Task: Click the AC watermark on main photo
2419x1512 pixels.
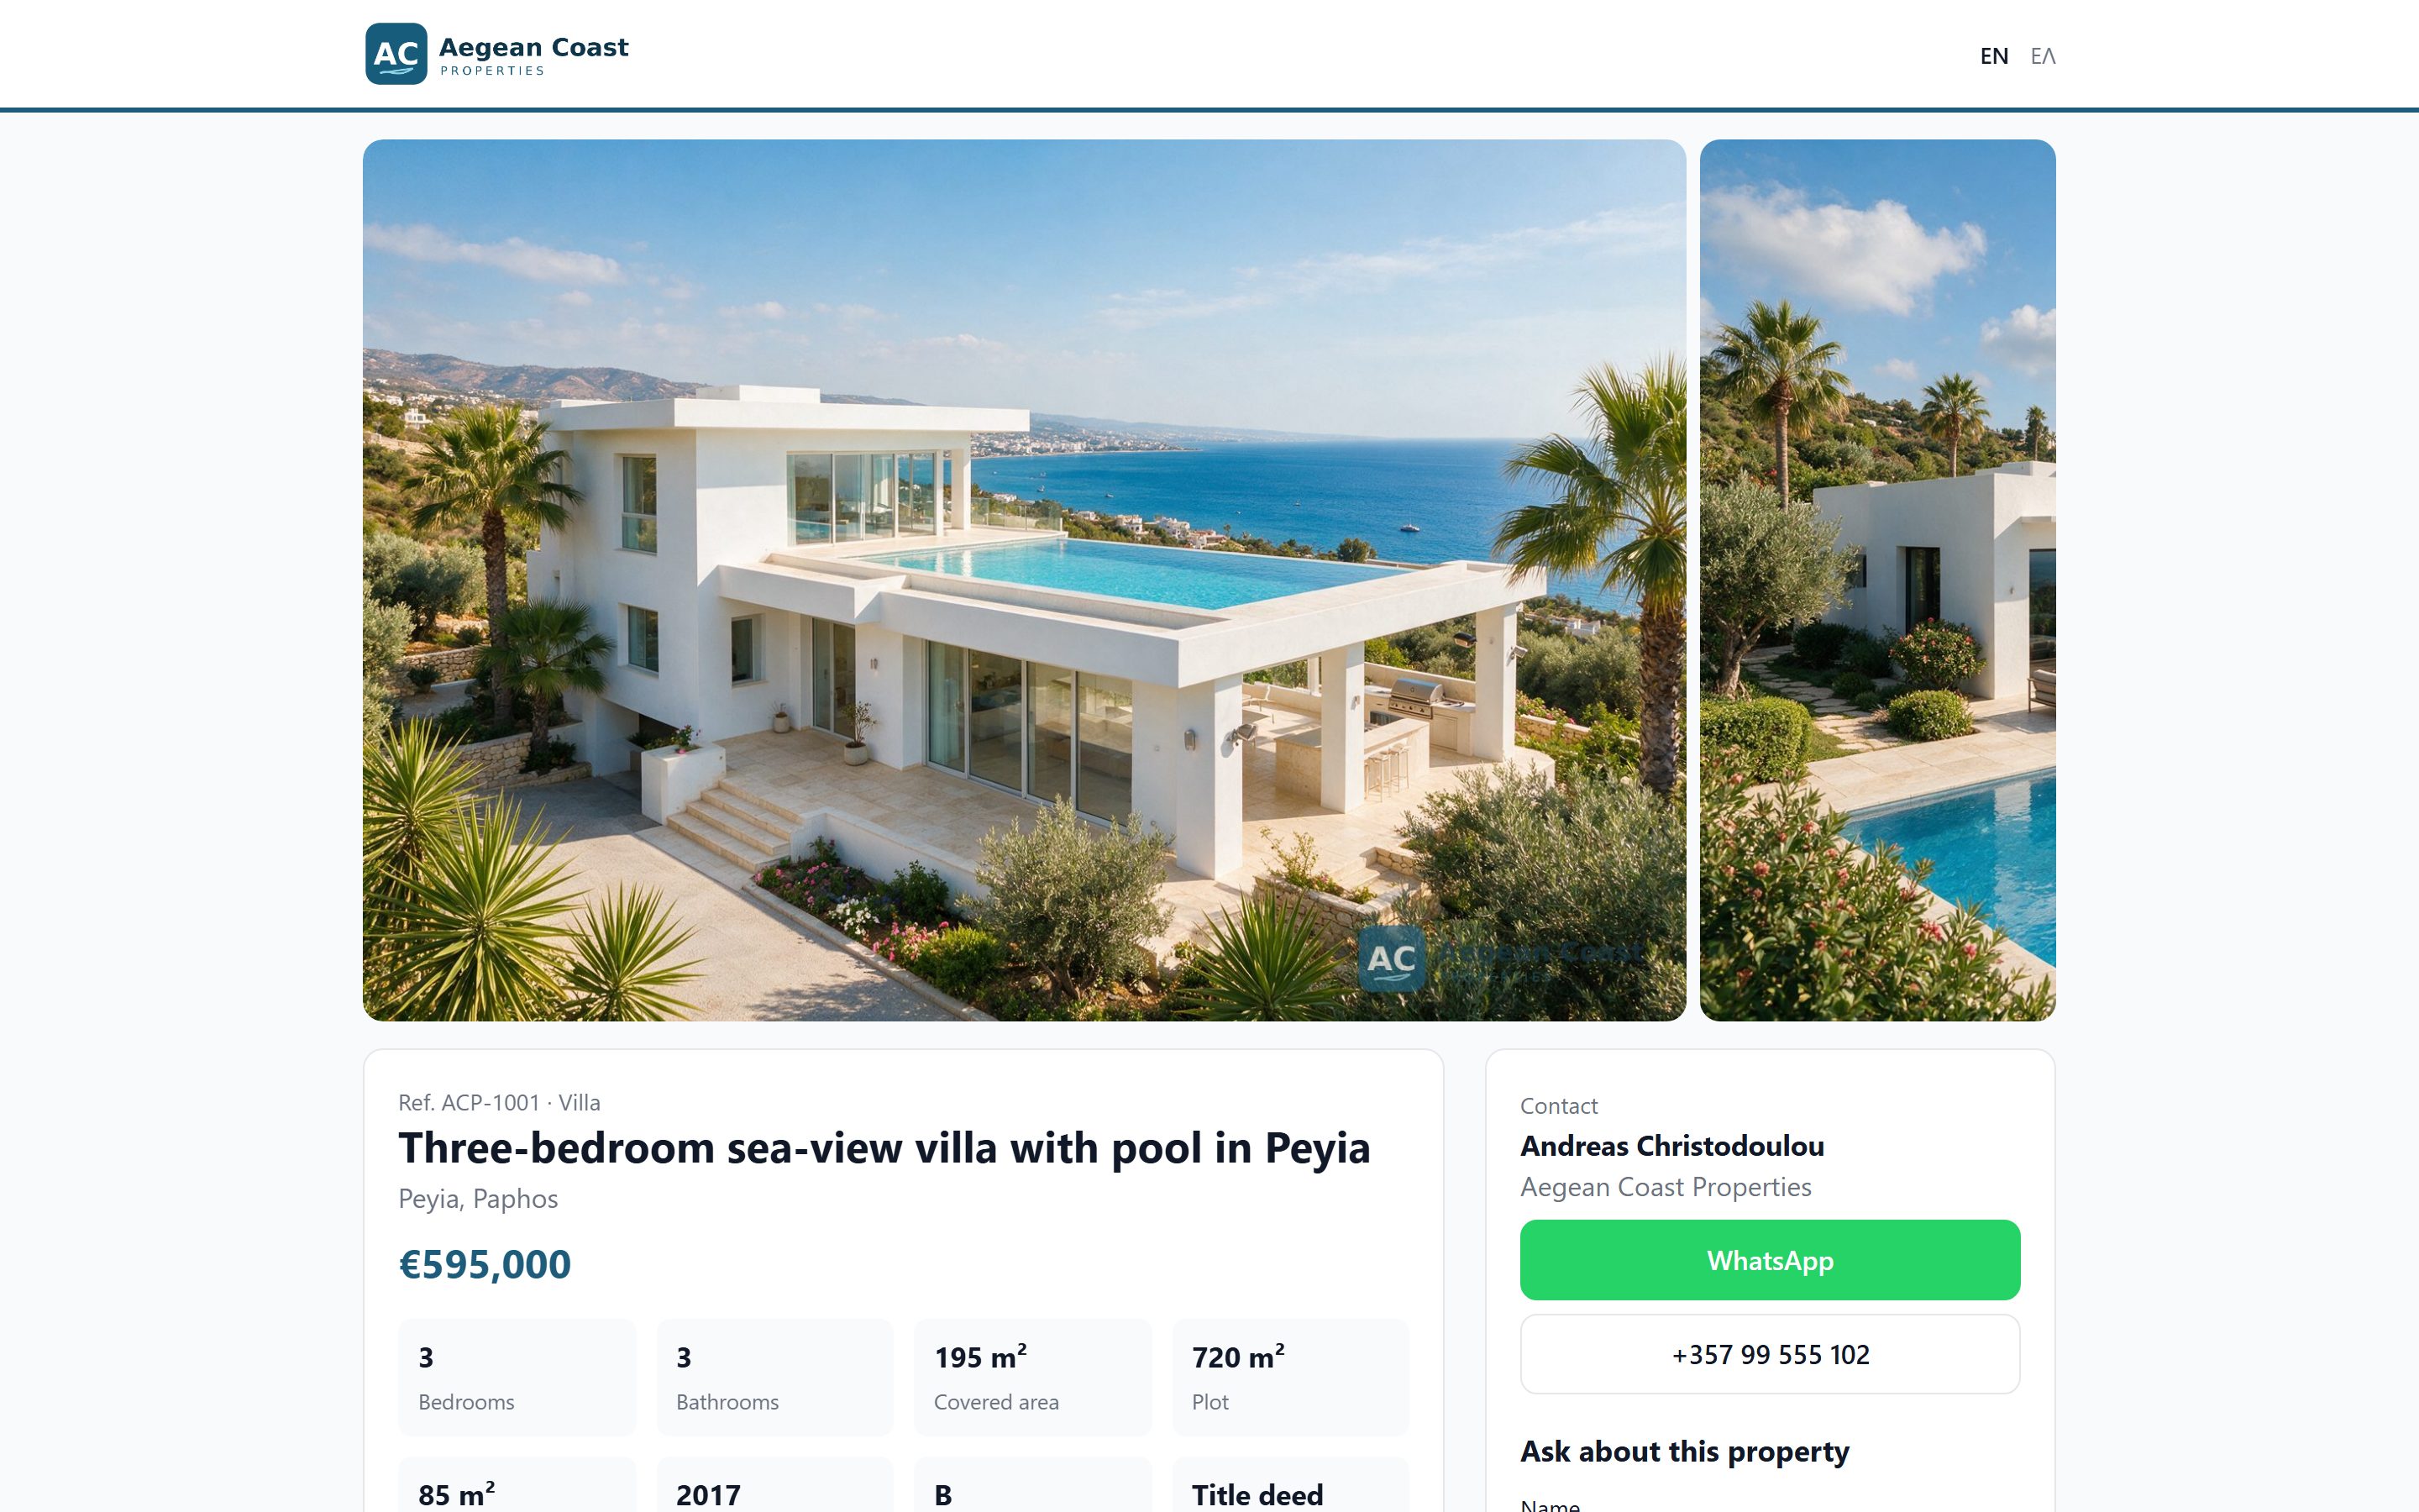Action: (x=1390, y=958)
